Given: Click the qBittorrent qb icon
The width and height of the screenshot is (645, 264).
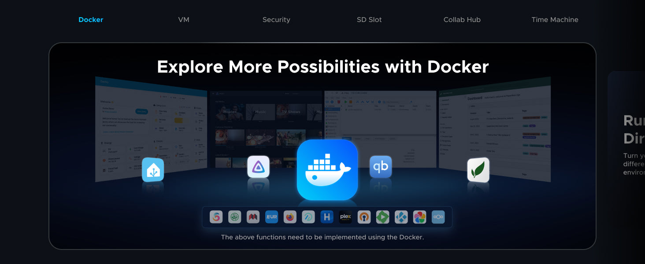Looking at the screenshot, I should point(381,167).
